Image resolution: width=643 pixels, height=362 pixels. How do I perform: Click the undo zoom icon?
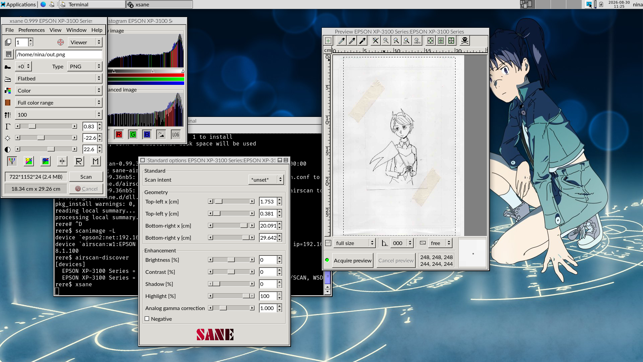(x=417, y=41)
